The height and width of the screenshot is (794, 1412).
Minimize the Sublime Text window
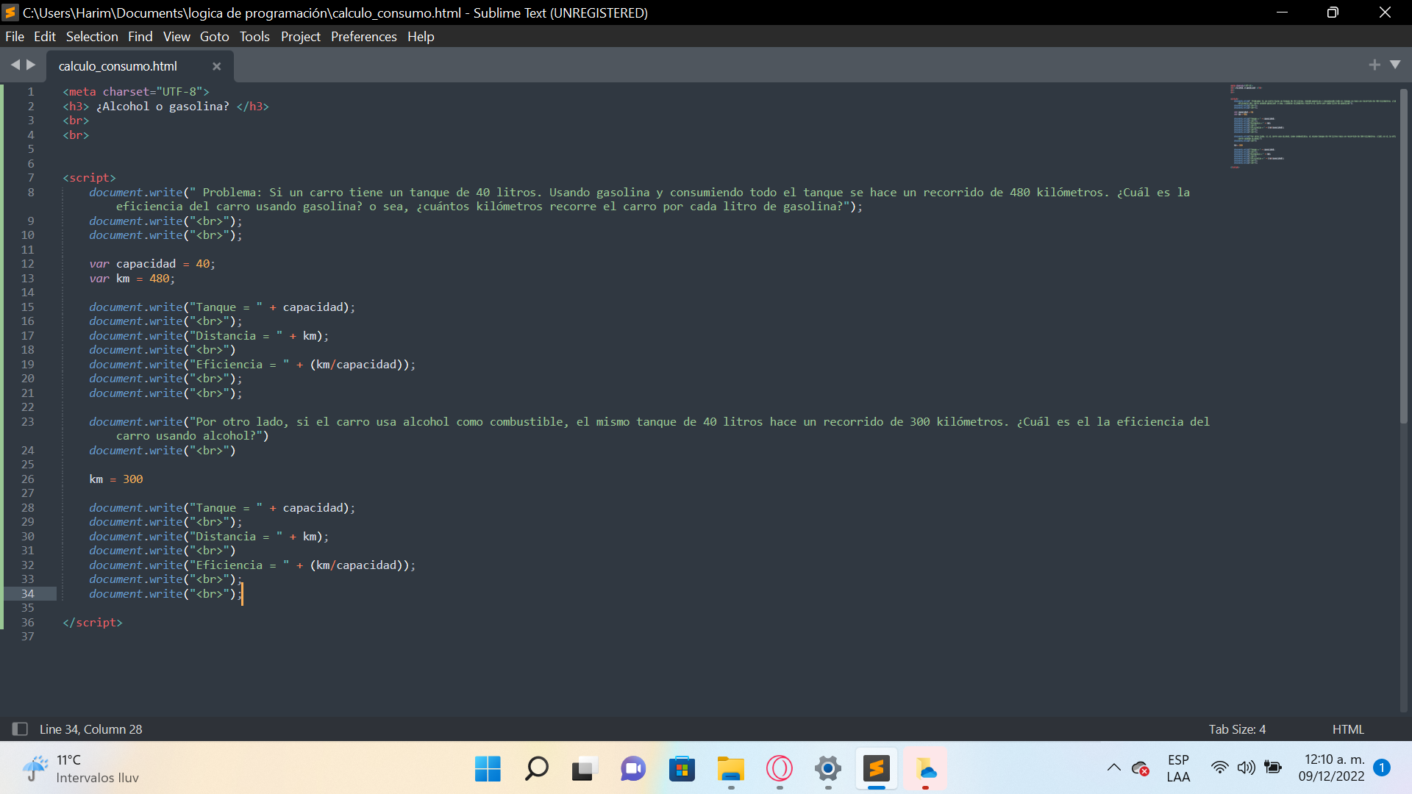coord(1282,12)
